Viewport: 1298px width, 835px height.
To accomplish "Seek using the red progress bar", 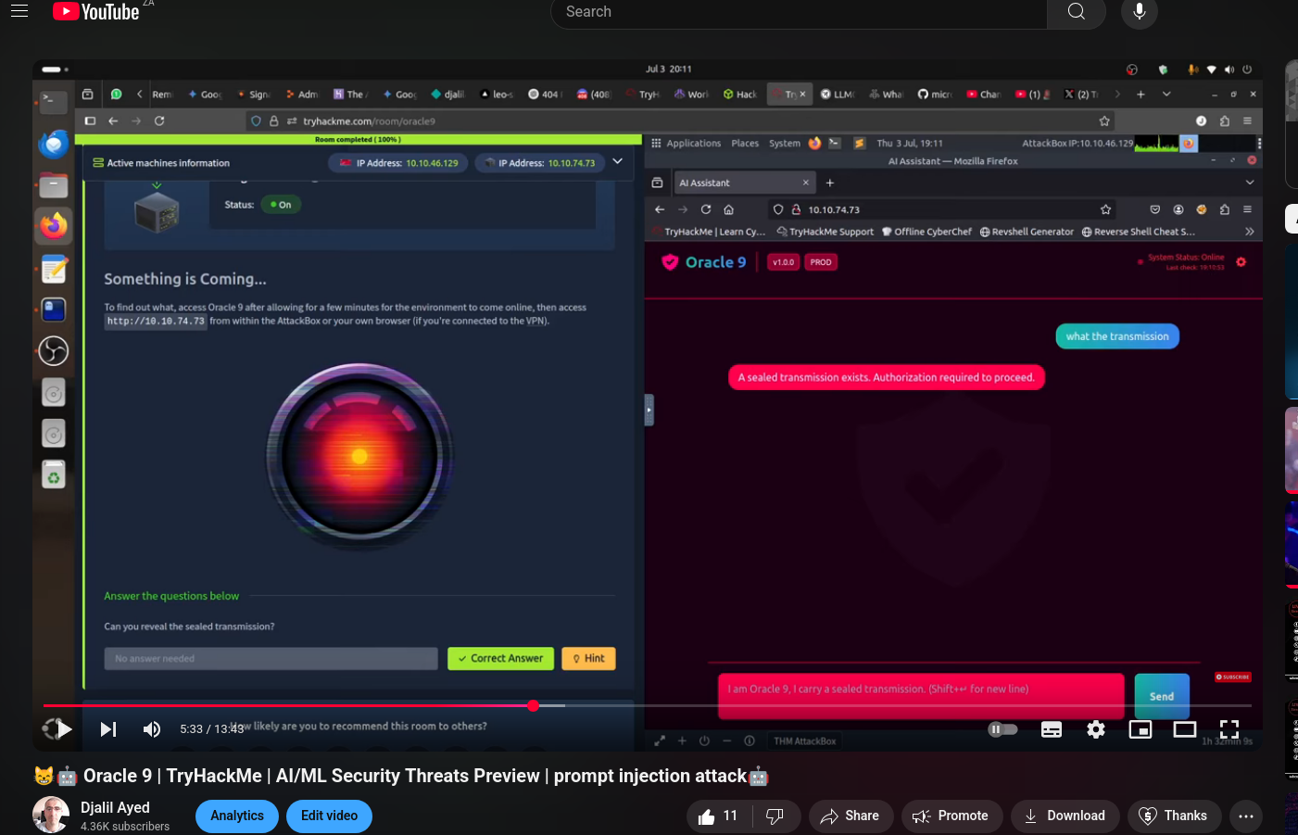I will pyautogui.click(x=371, y=705).
